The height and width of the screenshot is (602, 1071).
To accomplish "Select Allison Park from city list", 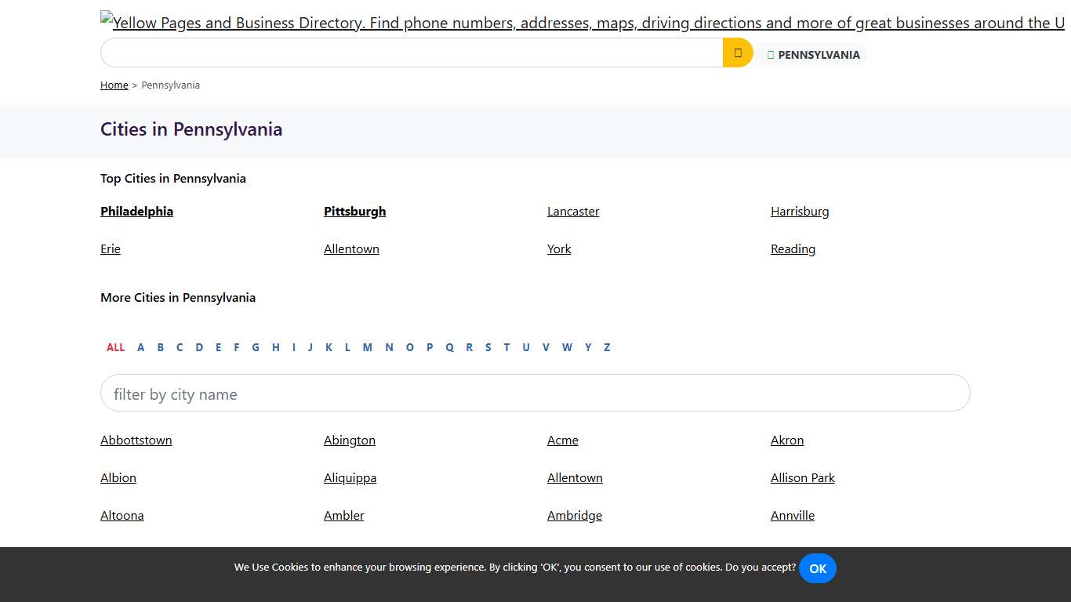I will click(x=803, y=477).
